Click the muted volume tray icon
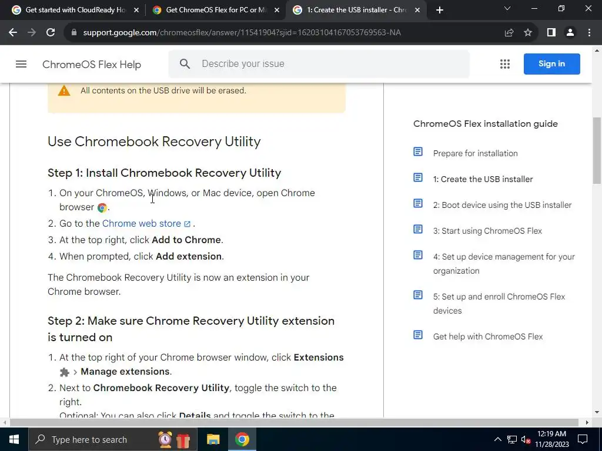 pyautogui.click(x=526, y=439)
